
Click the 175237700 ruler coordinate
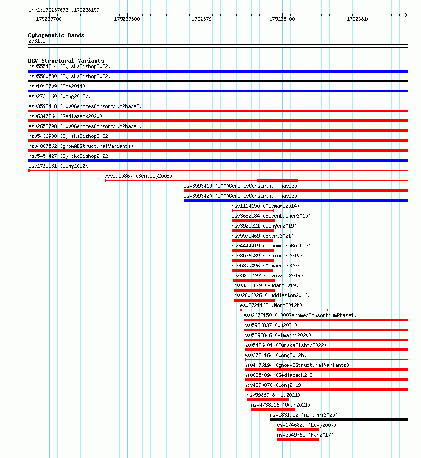point(49,19)
